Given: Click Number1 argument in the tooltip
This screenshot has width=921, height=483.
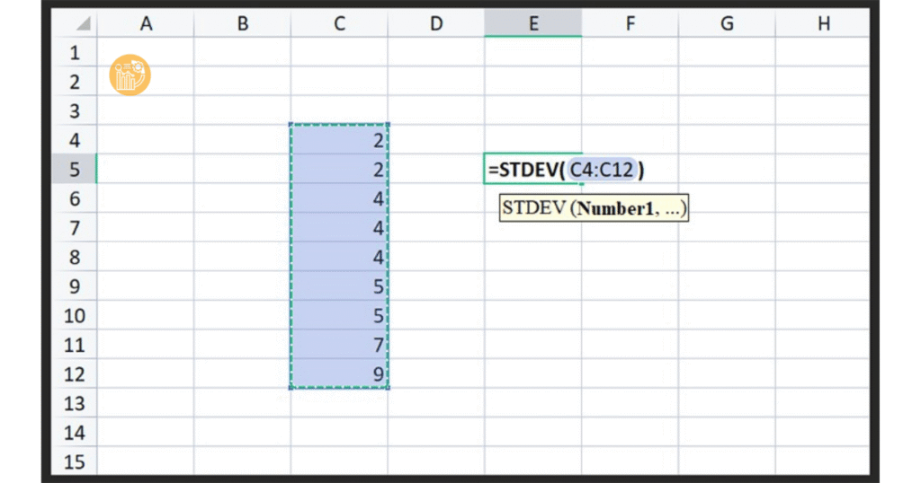Looking at the screenshot, I should [615, 209].
